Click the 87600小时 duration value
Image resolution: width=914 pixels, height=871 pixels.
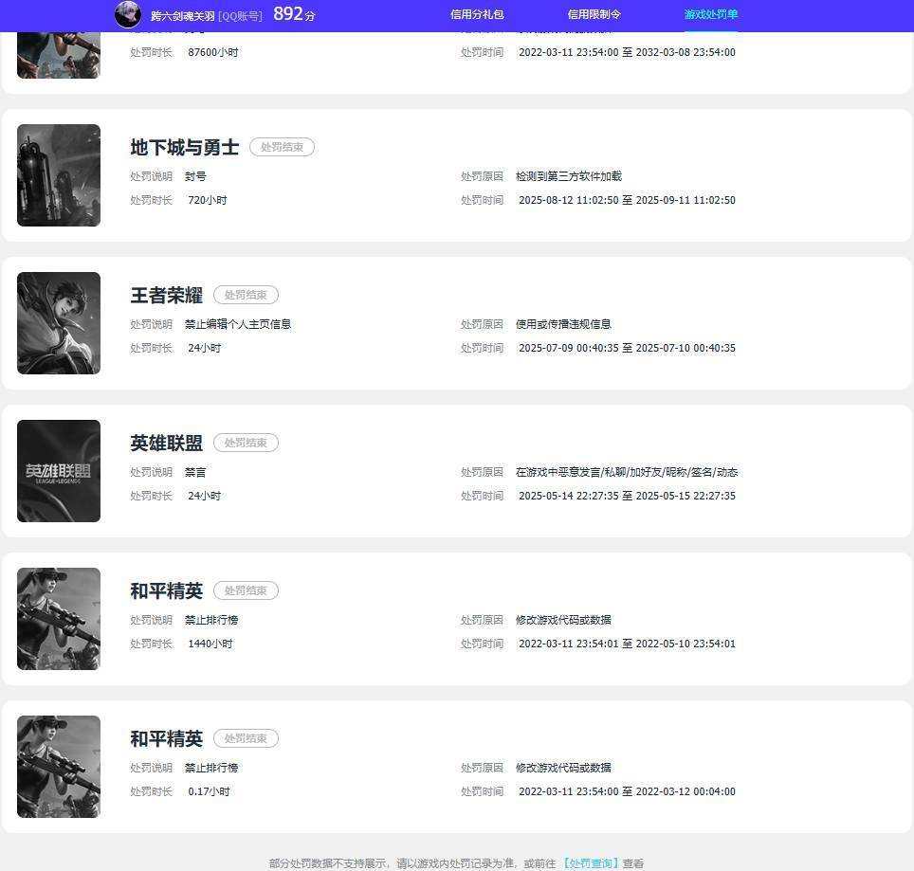213,52
